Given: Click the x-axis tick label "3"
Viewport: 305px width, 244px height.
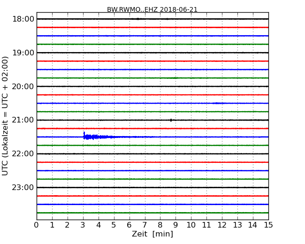Looking at the screenshot, I should (x=83, y=225).
